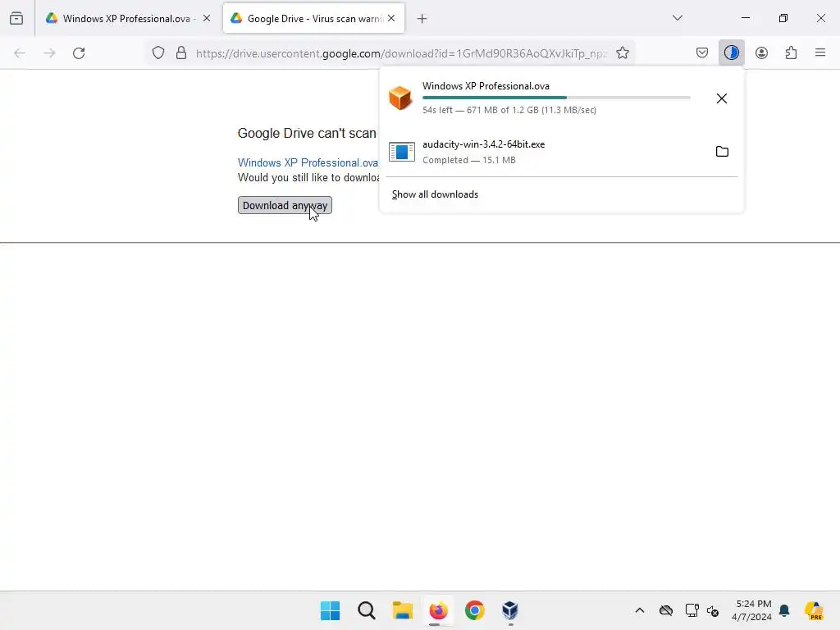Open the Windows Start menu
The width and height of the screenshot is (840, 630).
coord(330,610)
